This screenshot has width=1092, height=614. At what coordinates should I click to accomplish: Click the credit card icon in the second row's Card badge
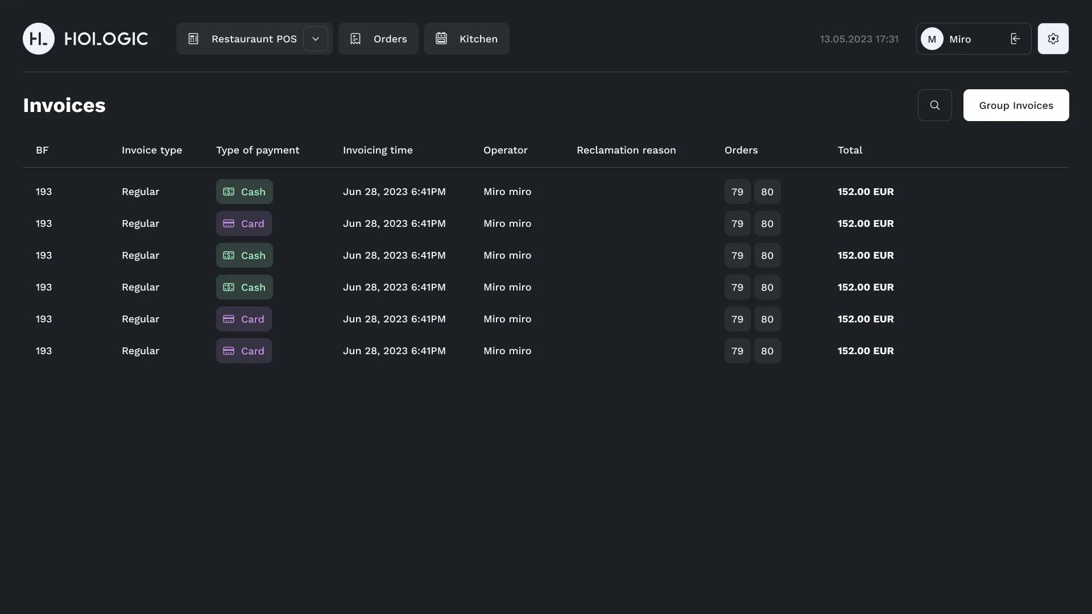(229, 223)
